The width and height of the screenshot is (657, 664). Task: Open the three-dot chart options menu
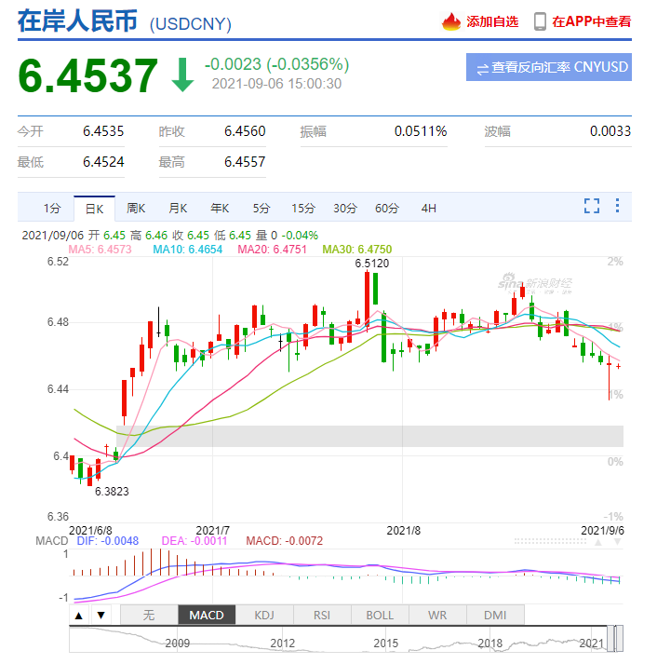617,206
